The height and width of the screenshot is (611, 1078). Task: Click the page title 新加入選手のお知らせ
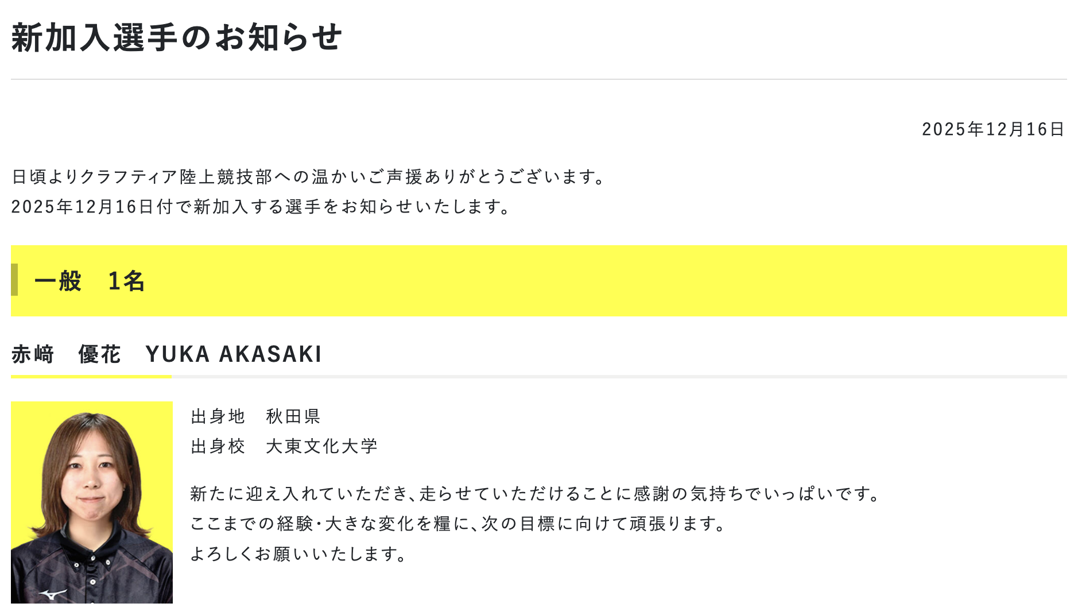(x=176, y=38)
